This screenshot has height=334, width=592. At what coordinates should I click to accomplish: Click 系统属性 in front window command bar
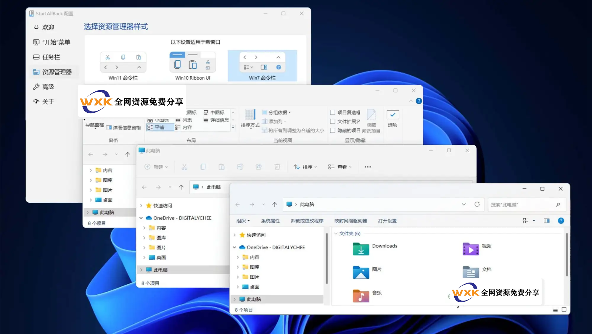[x=271, y=221]
